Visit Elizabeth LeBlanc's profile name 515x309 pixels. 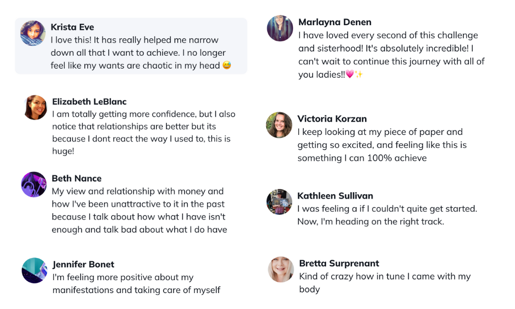(x=89, y=102)
